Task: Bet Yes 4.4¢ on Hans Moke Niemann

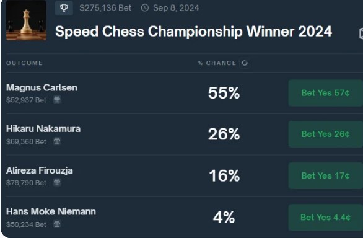Action: (325, 218)
